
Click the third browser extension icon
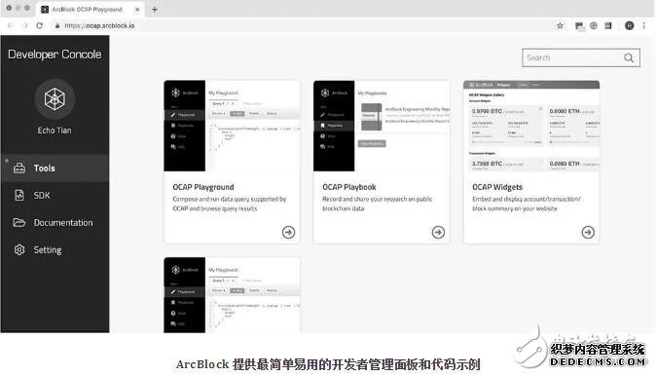pos(608,25)
